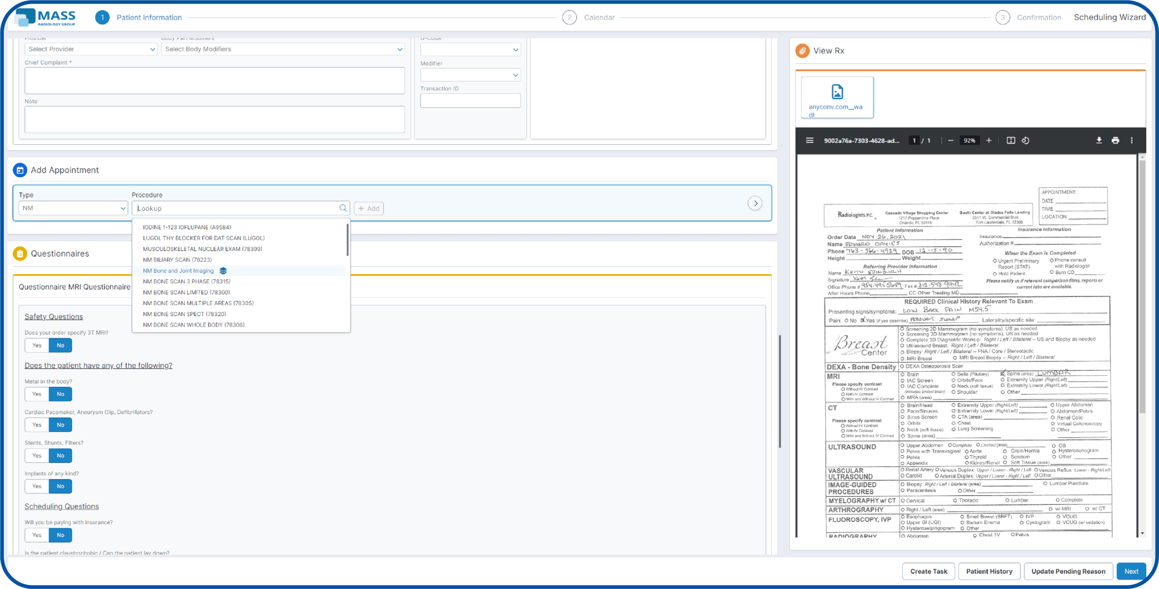
Task: Rotate the Rx document
Action: pos(1025,141)
